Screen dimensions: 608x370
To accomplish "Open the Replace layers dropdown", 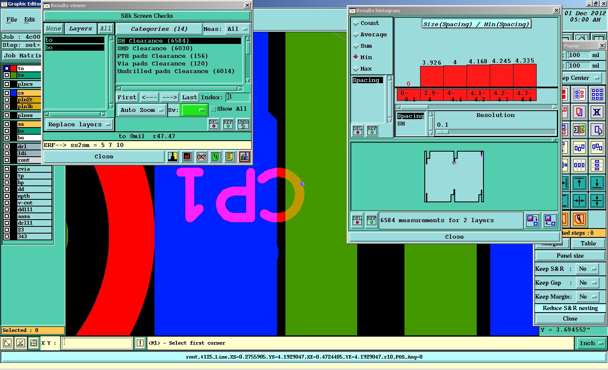I will [79, 125].
